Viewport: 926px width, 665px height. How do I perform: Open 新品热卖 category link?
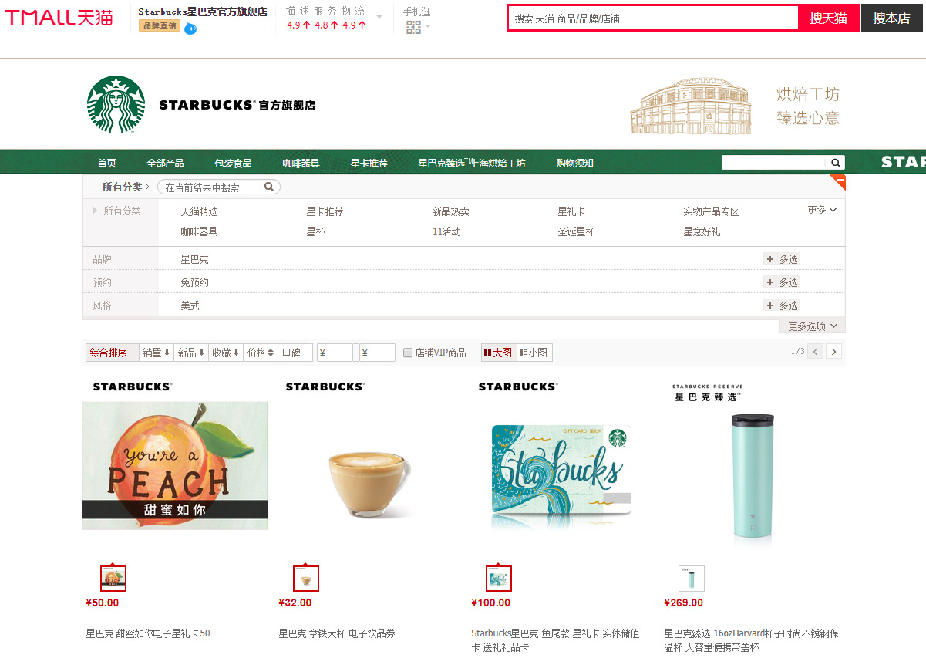[451, 211]
